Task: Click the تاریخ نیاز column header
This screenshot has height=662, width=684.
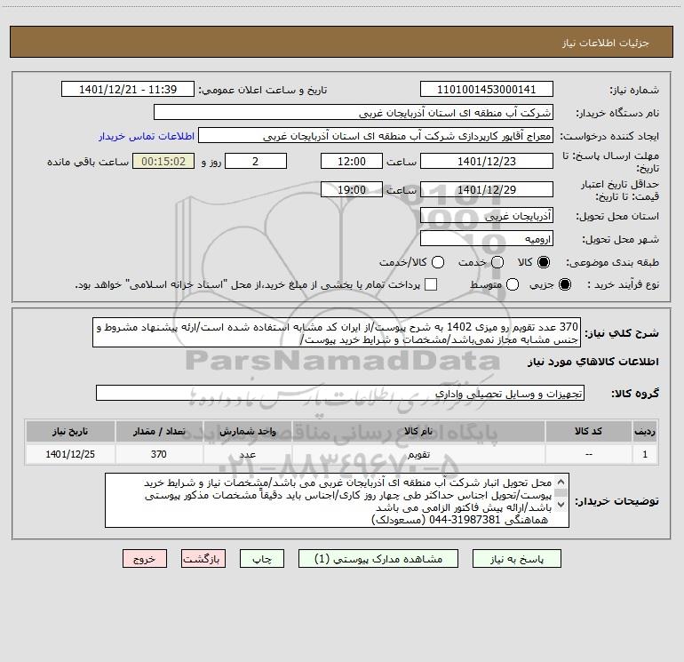Action: click(70, 431)
